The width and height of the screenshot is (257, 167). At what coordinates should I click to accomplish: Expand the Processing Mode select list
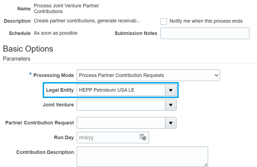click(x=148, y=75)
